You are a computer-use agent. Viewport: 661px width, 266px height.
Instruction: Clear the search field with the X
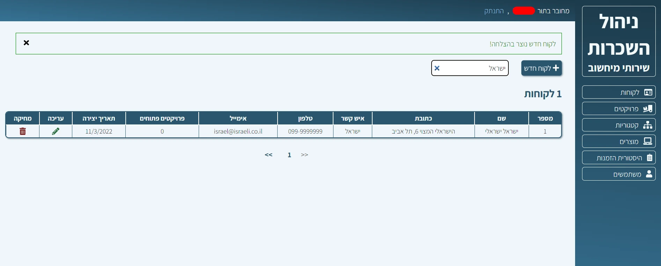click(437, 68)
